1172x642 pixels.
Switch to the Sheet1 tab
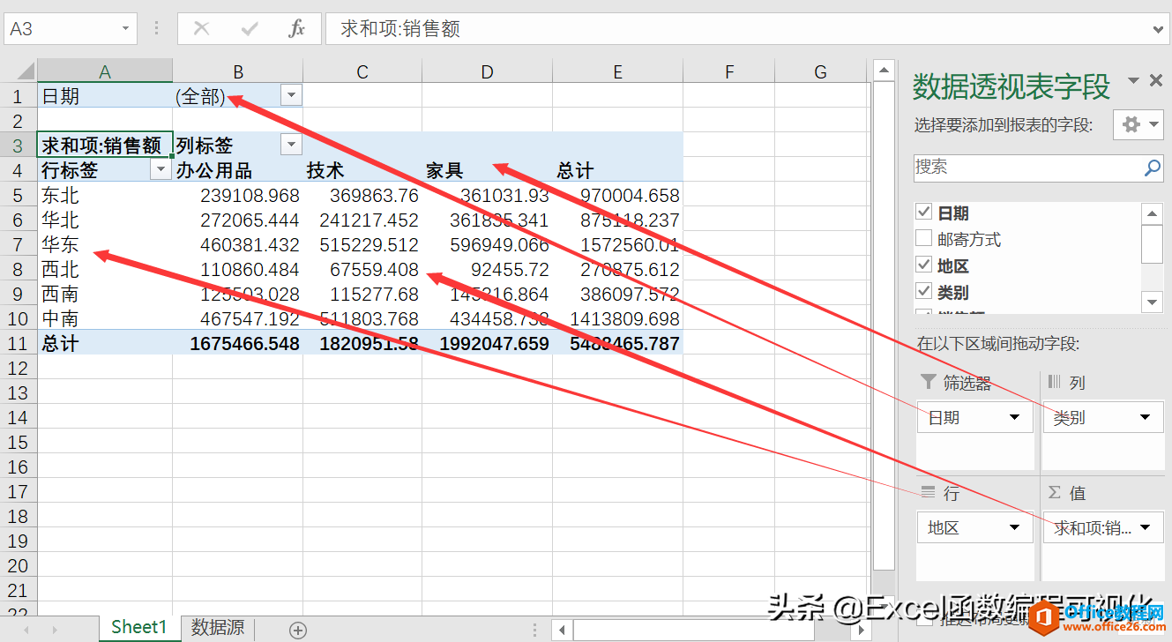pos(139,628)
